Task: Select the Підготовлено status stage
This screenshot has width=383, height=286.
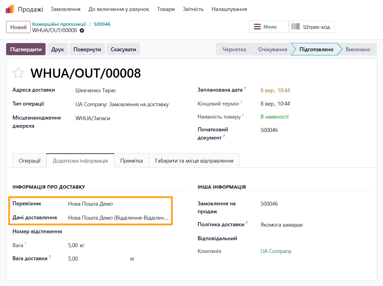Action: tap(316, 49)
